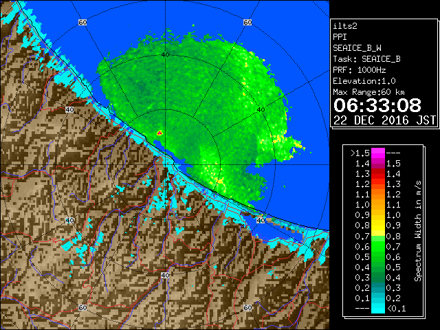This screenshot has height=330, width=440.
Task: Click the '>1.5' legend label
Action: coord(360,153)
